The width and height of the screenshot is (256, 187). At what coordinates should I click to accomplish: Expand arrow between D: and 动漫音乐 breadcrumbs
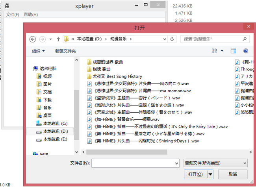point(106,39)
